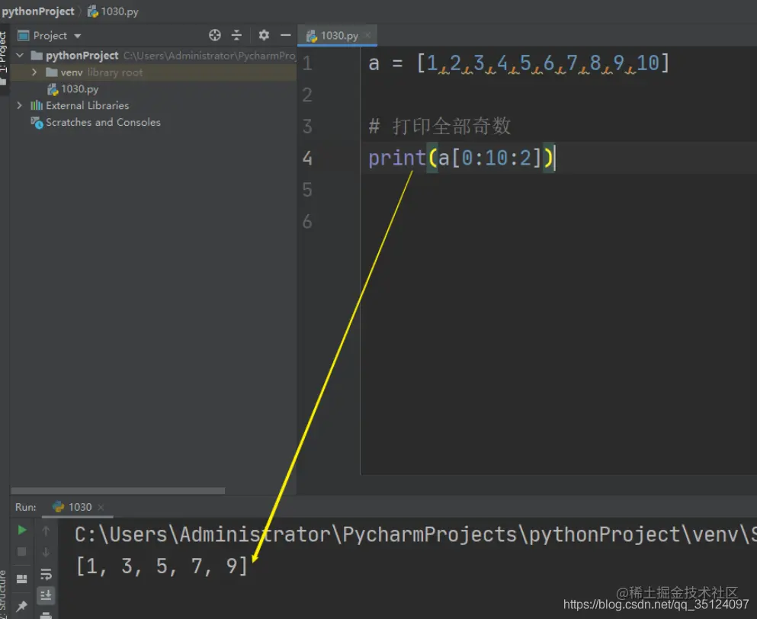Collapse all nodes in Project panel
757x619 pixels.
click(236, 35)
